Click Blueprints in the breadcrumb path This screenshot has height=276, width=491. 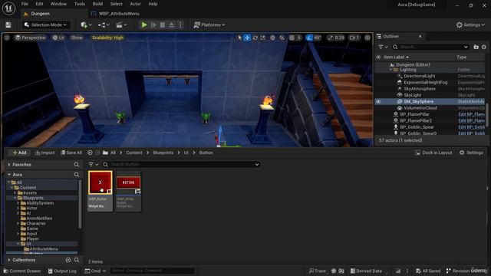click(x=163, y=153)
